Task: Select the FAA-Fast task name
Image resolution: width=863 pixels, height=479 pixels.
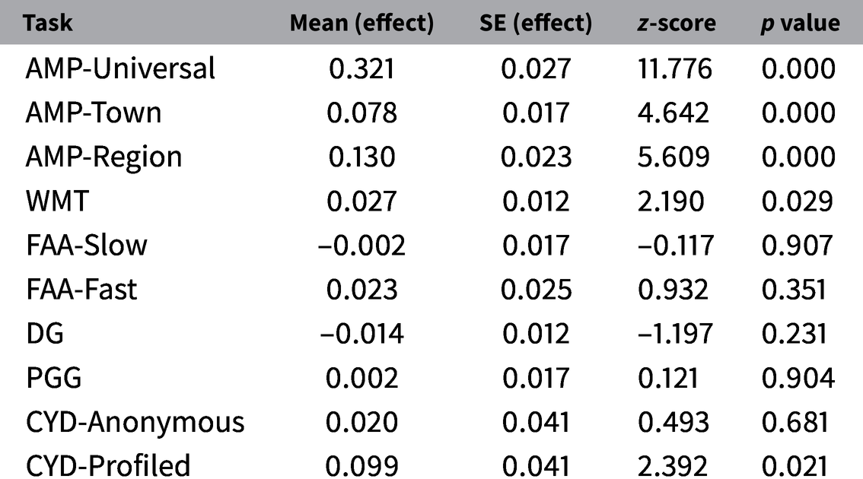Action: point(81,290)
